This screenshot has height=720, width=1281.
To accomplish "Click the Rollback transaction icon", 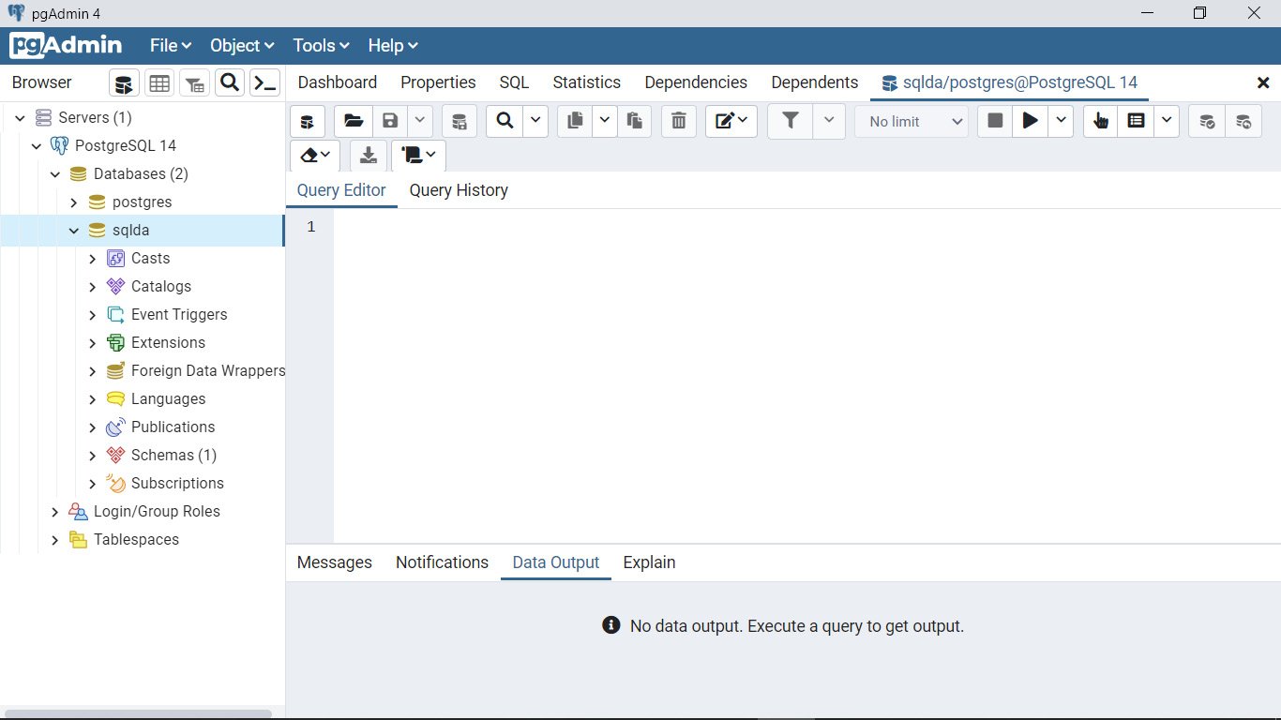I will [1243, 122].
